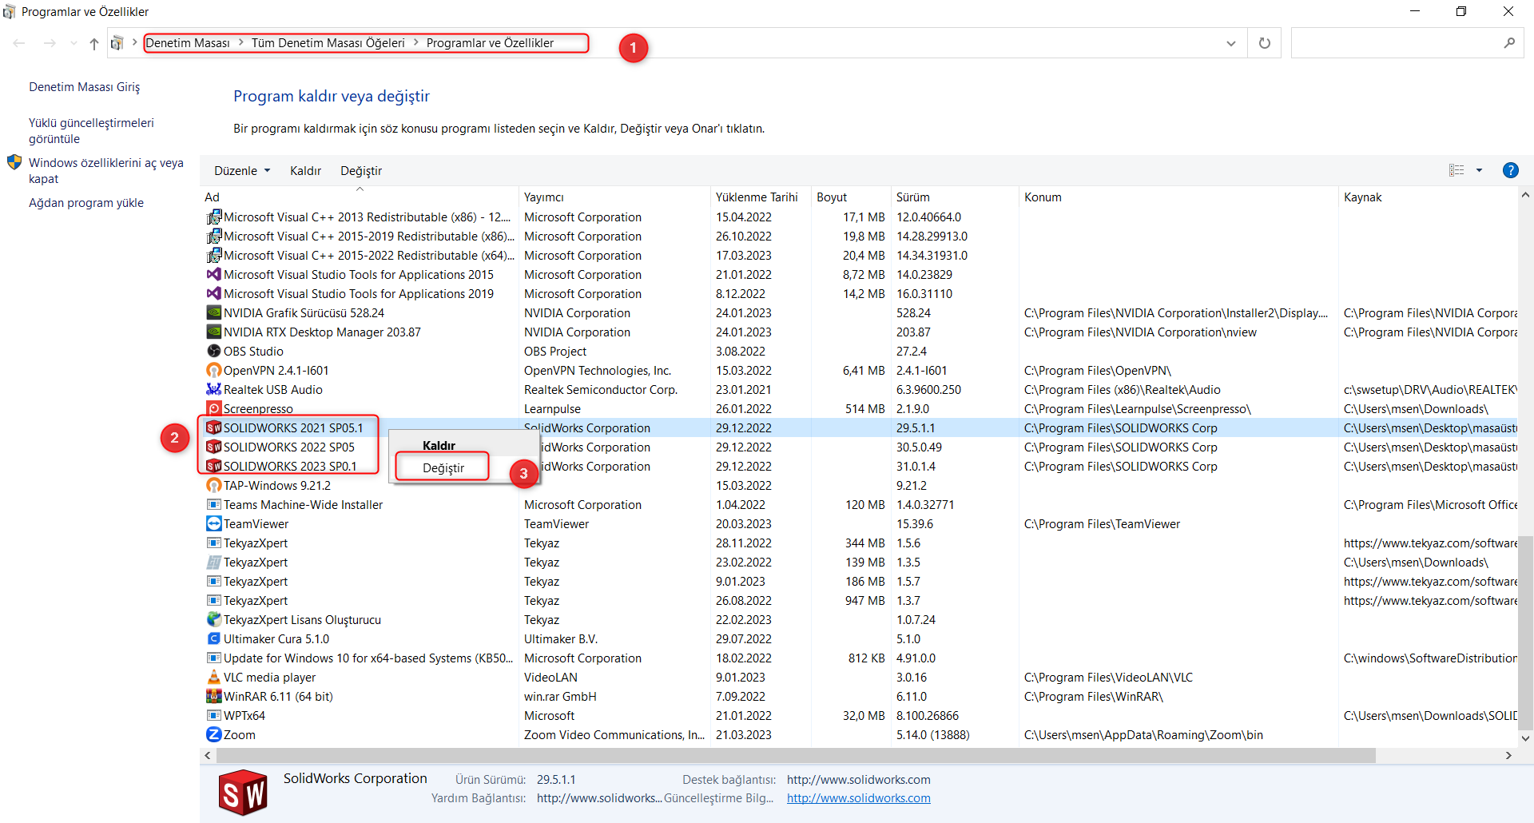Click the WinRAR 6.11 icon
This screenshot has height=823, width=1534.
tap(213, 697)
